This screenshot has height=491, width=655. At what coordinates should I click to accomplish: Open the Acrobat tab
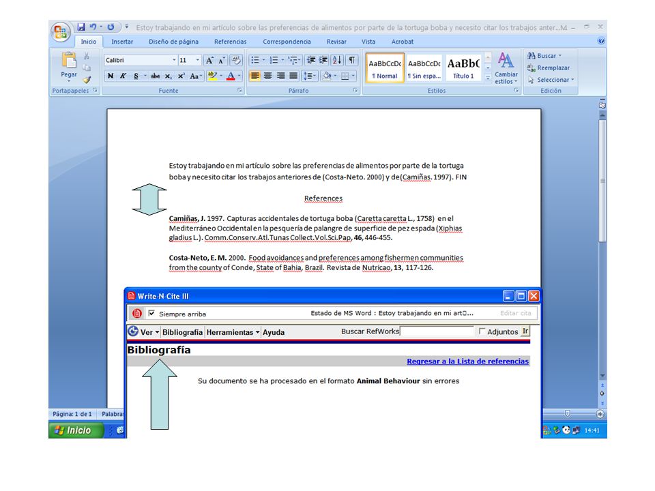pos(403,42)
